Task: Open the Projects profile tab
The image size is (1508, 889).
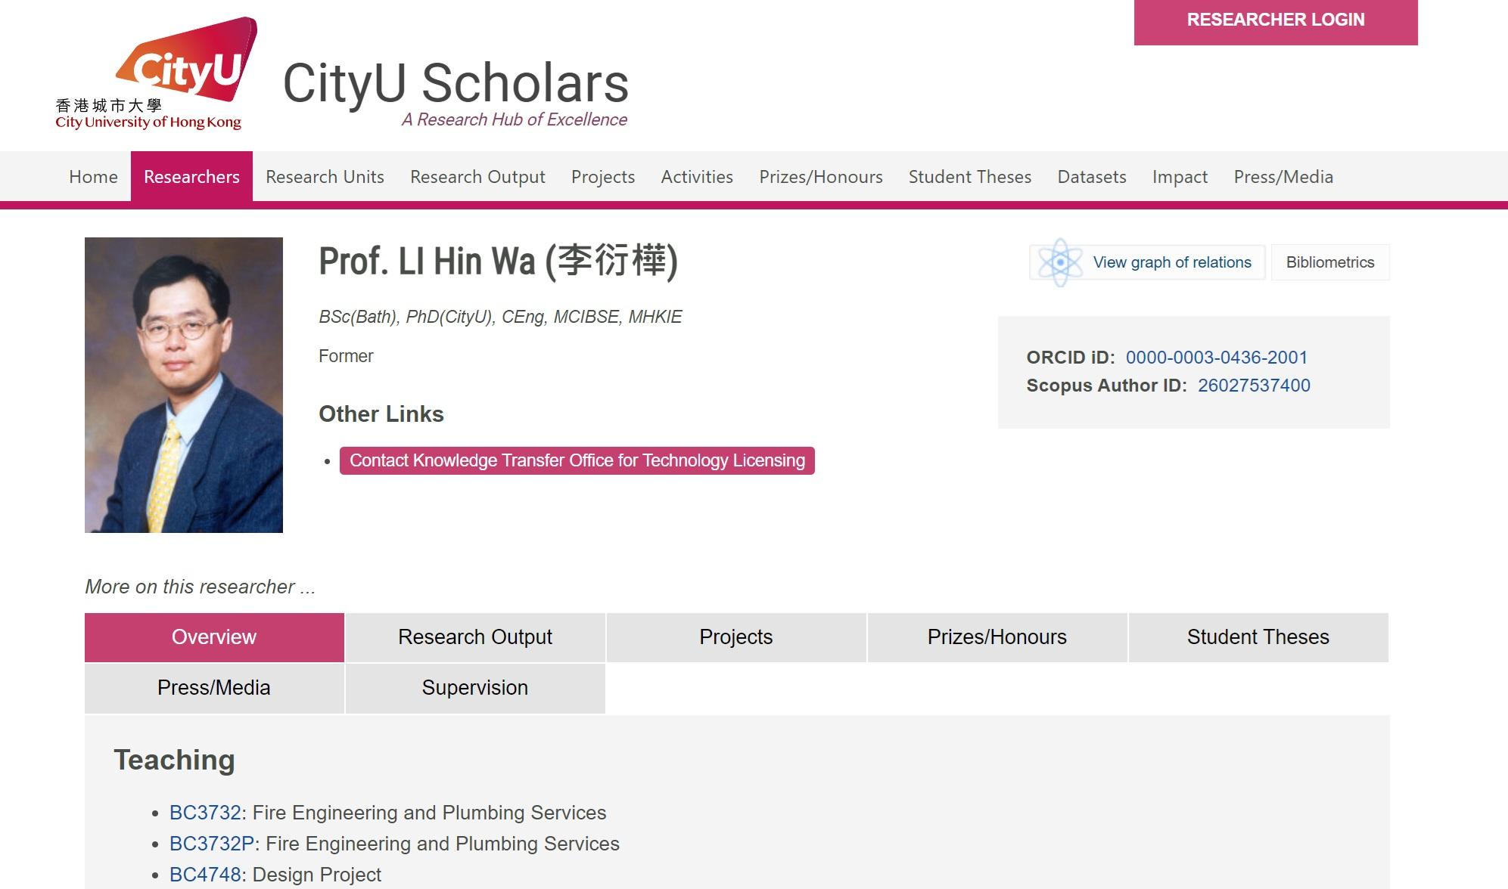Action: 735,637
